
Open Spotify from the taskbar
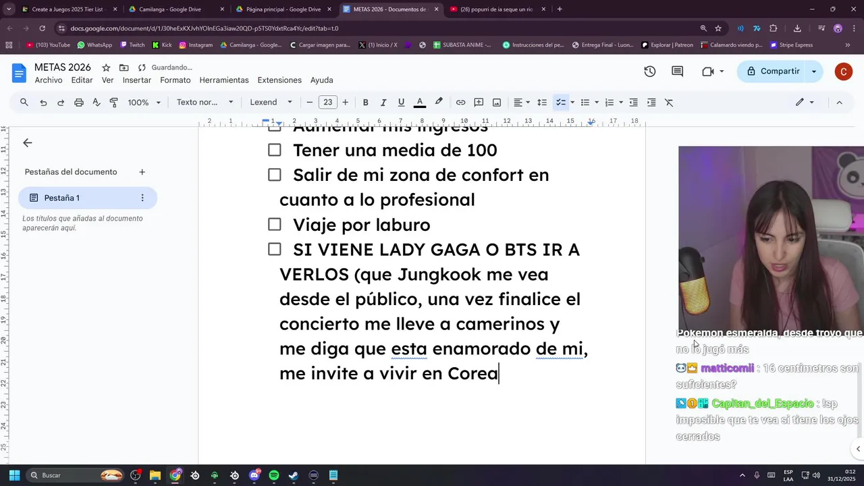point(273,475)
